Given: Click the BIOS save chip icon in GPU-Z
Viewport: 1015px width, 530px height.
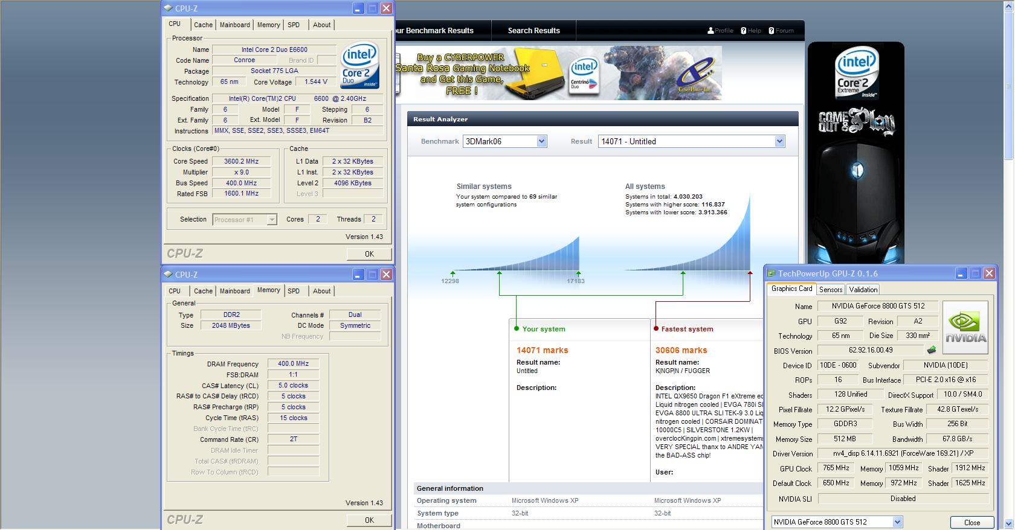Looking at the screenshot, I should [x=932, y=350].
